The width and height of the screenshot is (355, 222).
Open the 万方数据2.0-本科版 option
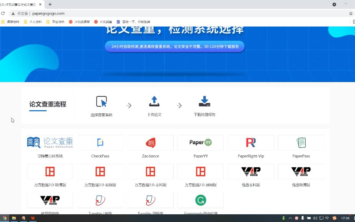pos(150,171)
